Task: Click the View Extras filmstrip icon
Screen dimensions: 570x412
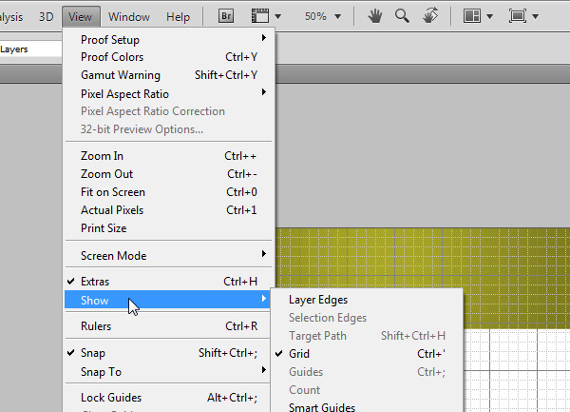Action: (x=260, y=16)
